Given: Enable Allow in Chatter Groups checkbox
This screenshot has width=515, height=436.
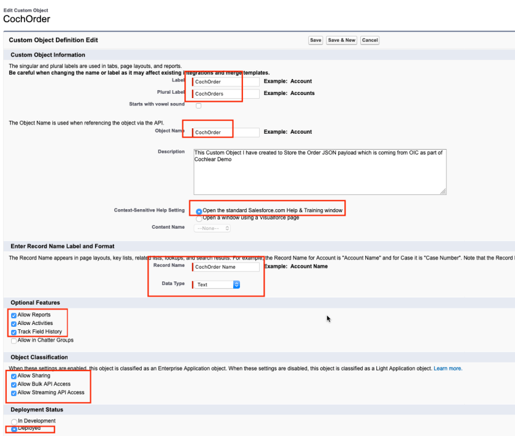Looking at the screenshot, I should click(14, 341).
